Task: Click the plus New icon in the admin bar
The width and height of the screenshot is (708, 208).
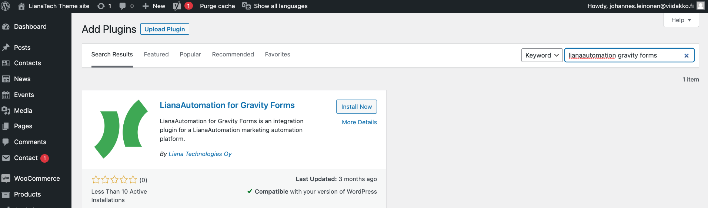Action: 146,6
